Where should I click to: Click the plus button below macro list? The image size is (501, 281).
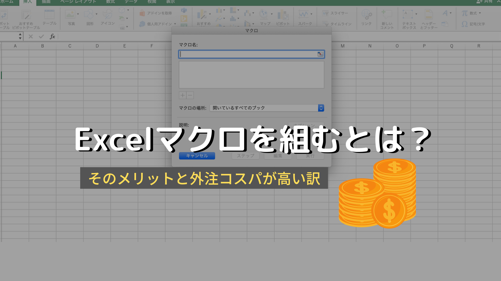pos(183,95)
